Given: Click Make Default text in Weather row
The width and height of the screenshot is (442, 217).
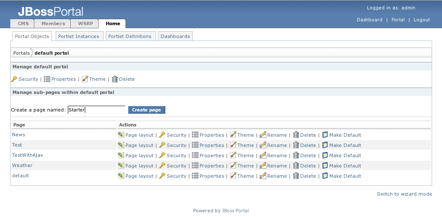Looking at the screenshot, I should click(345, 166).
